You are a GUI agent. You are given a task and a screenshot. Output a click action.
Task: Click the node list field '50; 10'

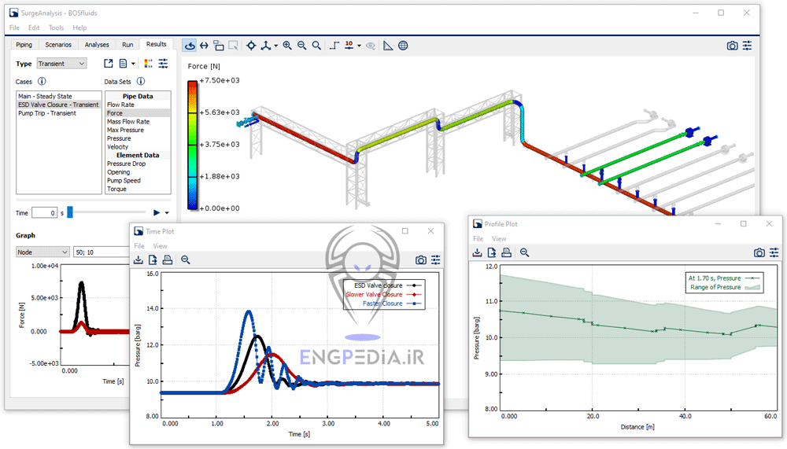(x=102, y=252)
